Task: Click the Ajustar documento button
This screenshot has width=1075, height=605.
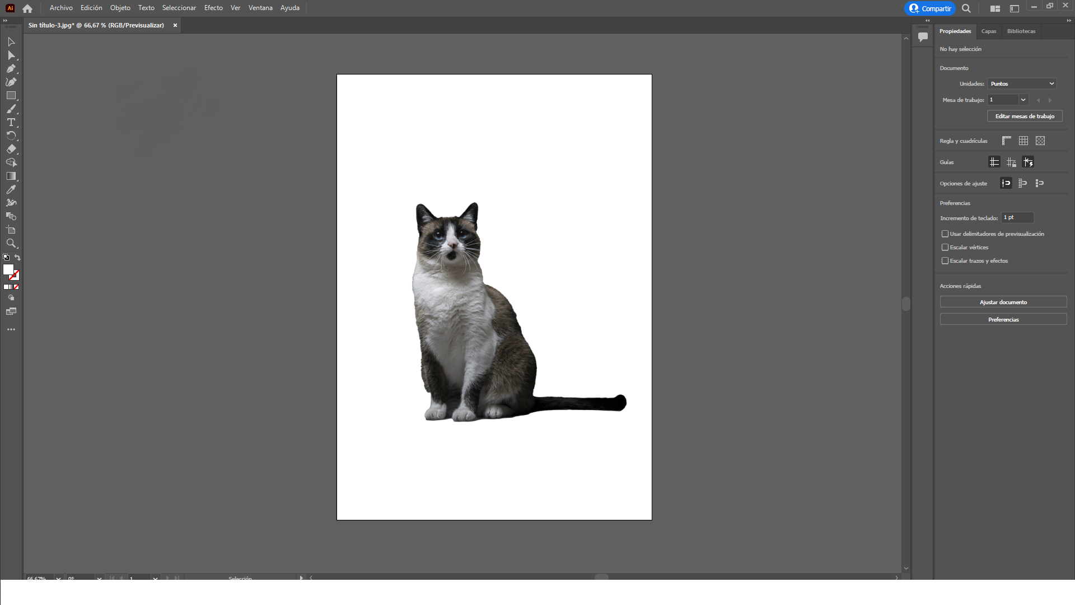Action: point(1003,302)
